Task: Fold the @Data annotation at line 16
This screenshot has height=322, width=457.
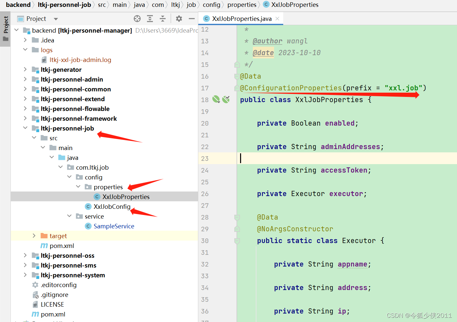Action: click(237, 76)
